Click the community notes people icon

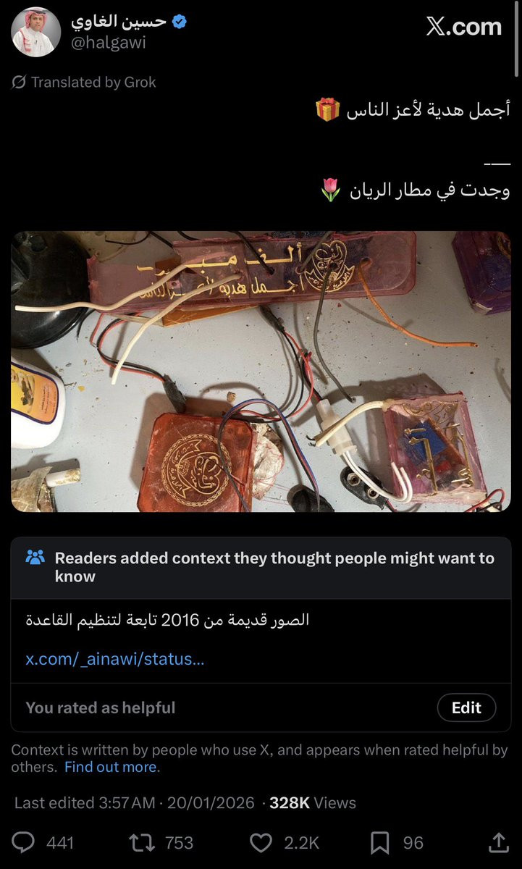coord(35,558)
